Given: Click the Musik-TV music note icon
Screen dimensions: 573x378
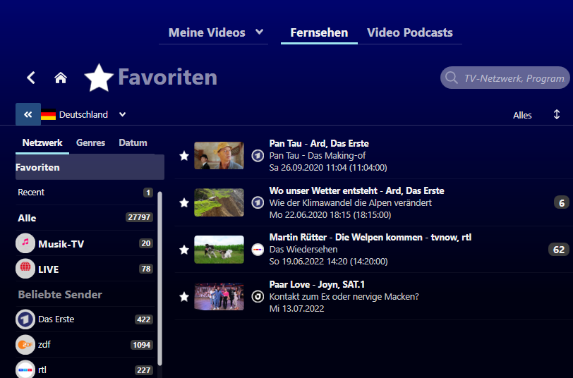Looking at the screenshot, I should click(x=25, y=243).
